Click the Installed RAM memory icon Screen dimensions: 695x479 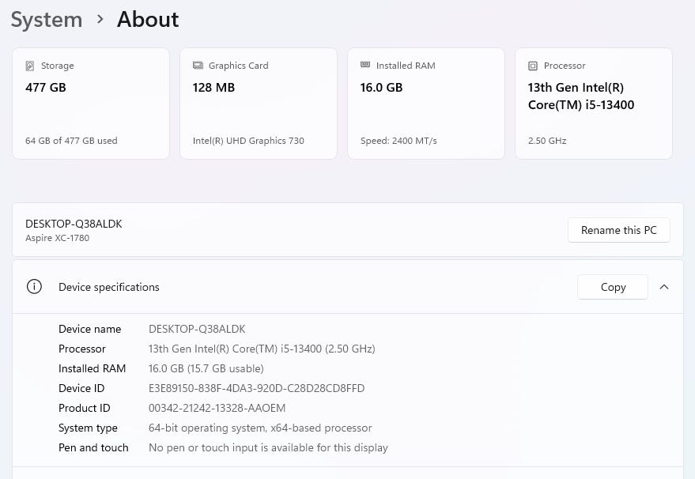coord(365,66)
